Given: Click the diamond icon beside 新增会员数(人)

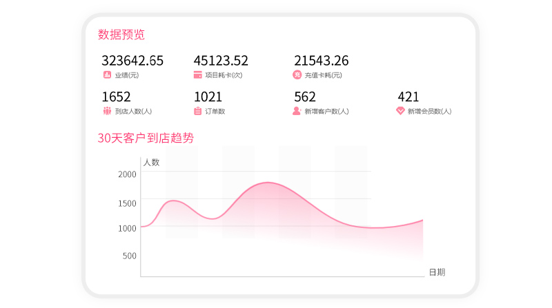Looking at the screenshot, I should click(400, 111).
